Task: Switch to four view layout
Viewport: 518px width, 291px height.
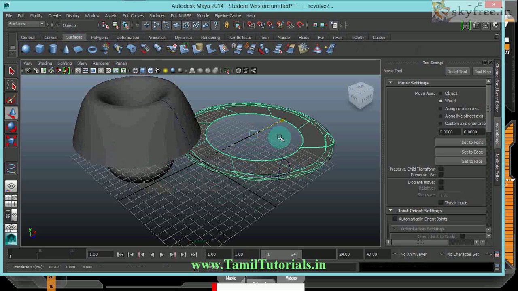Action: point(11,200)
